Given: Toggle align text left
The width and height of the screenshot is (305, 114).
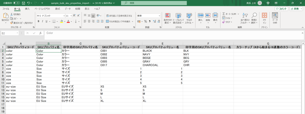Looking at the screenshot, I should point(85,21).
